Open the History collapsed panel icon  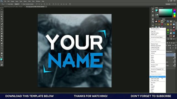(153, 9)
